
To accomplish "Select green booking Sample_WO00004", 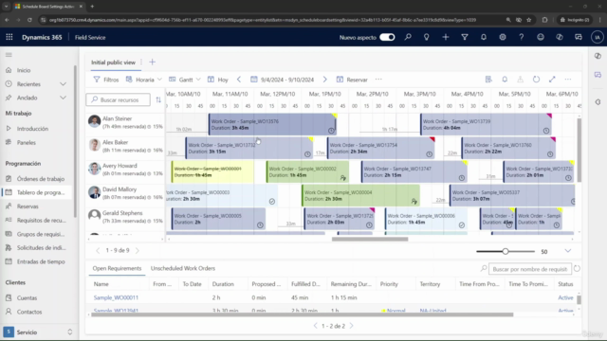I will click(x=360, y=195).
